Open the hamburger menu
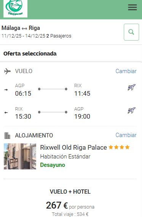Screen dimensions: 142x217 click(x=132, y=7)
